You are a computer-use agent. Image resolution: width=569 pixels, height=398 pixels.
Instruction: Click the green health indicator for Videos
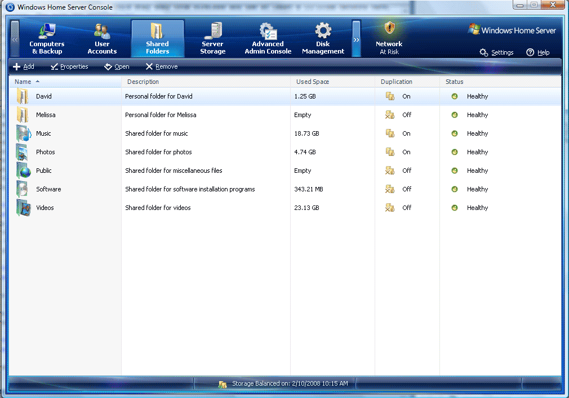(x=454, y=208)
